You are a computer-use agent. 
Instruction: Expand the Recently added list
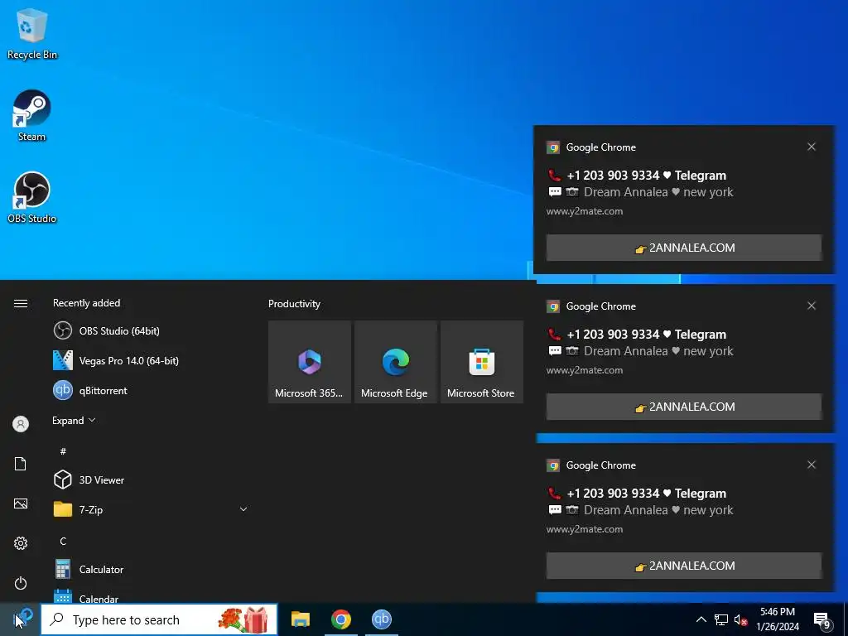tap(74, 420)
